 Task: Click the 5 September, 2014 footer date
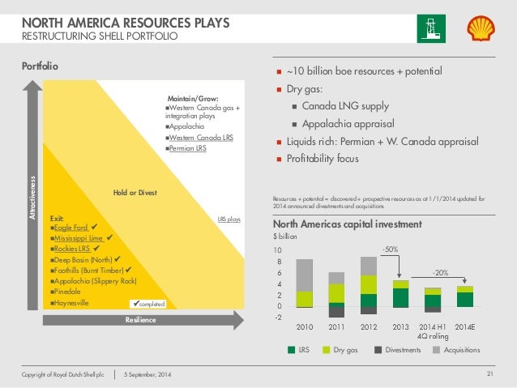click(147, 374)
